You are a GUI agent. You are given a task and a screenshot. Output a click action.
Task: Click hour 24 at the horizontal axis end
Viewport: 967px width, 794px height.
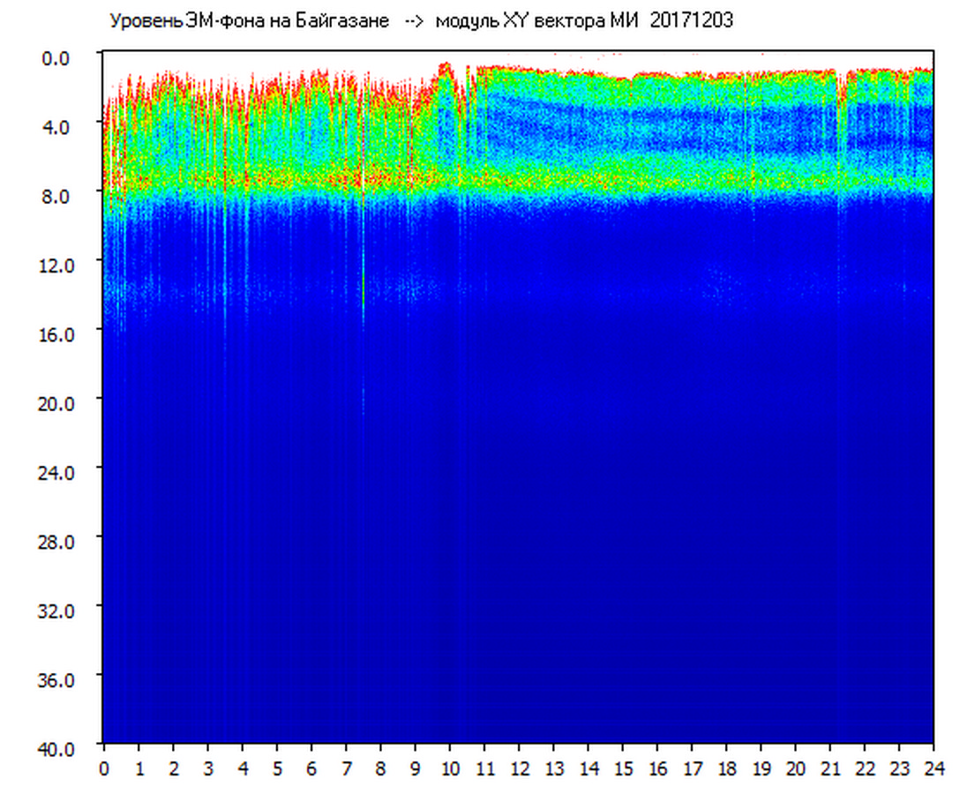coord(933,768)
